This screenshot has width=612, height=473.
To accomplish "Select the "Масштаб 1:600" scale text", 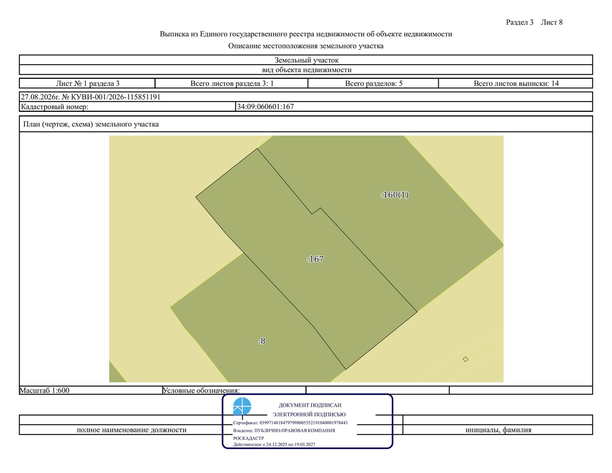I will tap(44, 390).
